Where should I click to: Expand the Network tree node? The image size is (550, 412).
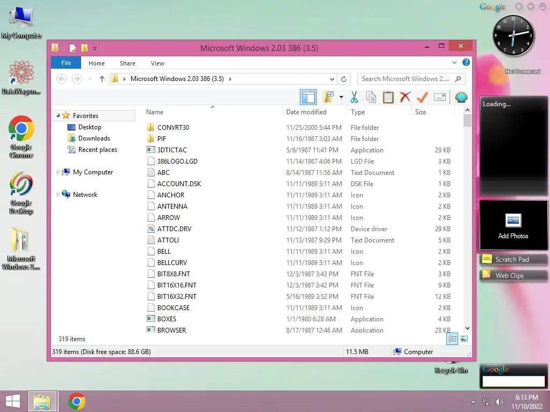point(58,194)
